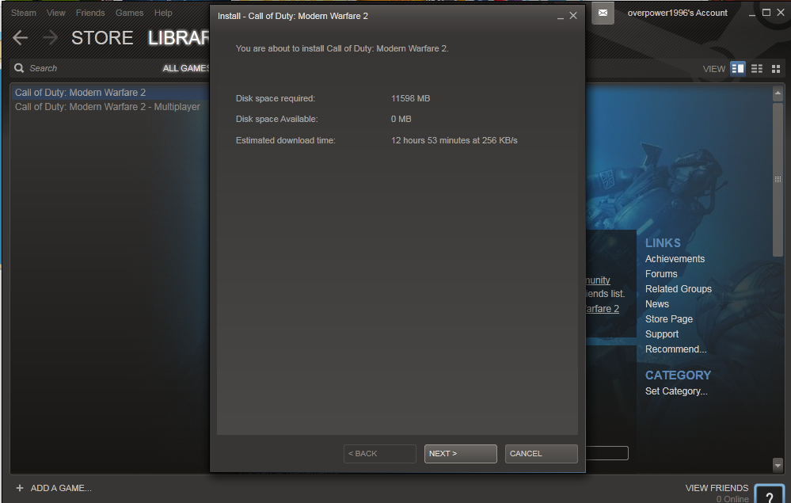Switch to the LIBRARY tab

tap(179, 38)
